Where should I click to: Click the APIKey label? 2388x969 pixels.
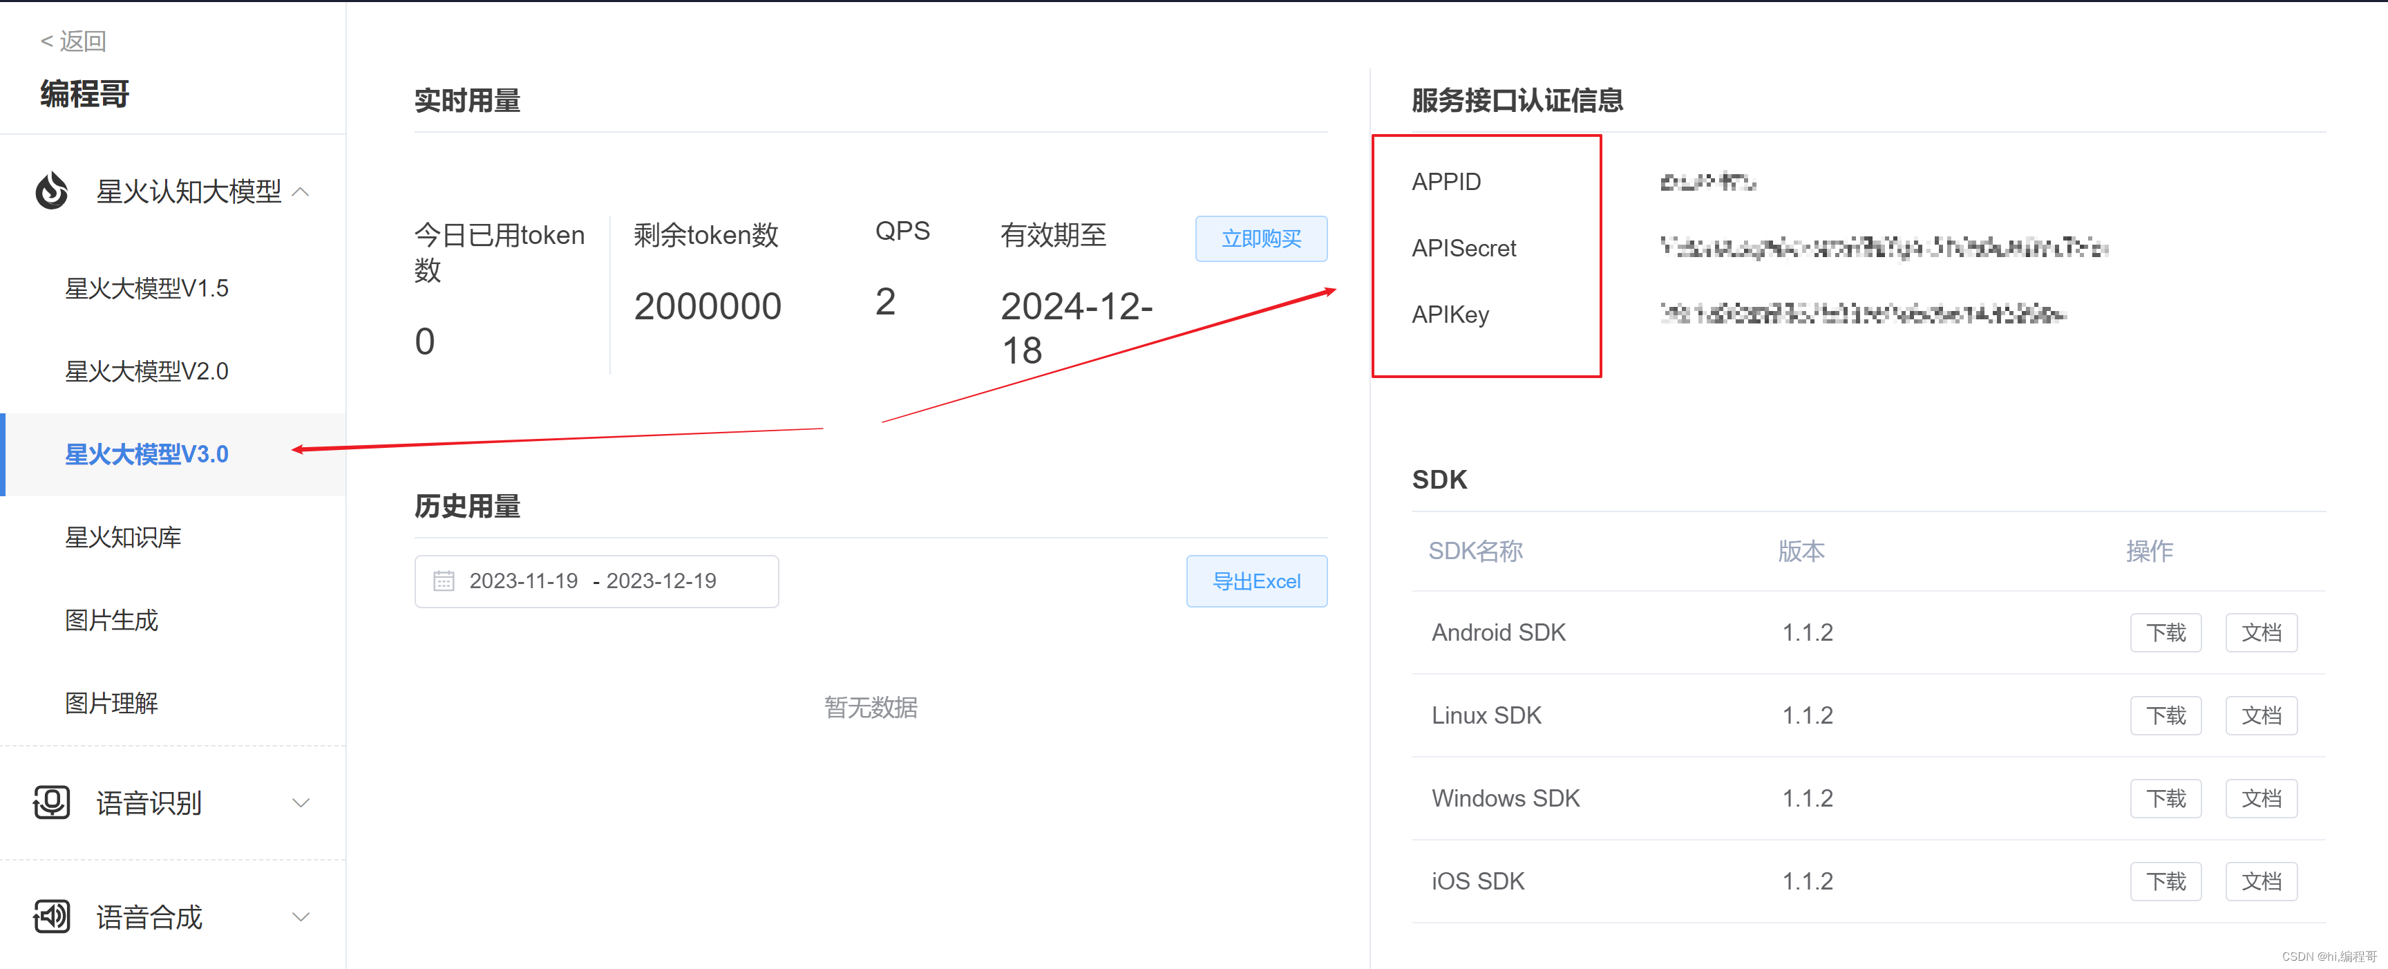tap(1450, 315)
